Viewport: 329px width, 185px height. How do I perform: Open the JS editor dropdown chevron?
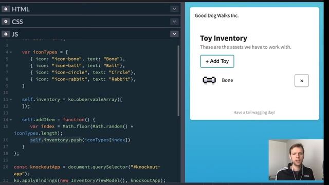coord(174,34)
